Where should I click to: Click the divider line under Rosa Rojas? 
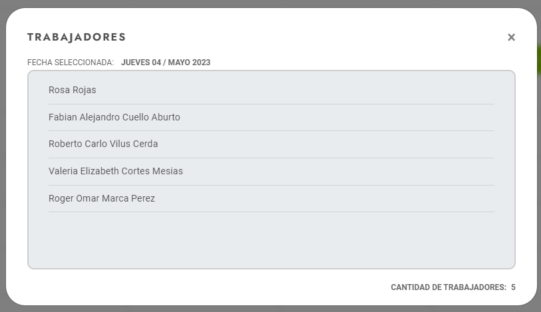(x=271, y=104)
